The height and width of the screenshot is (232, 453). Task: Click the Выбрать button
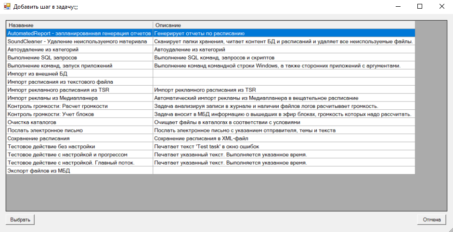[20, 219]
